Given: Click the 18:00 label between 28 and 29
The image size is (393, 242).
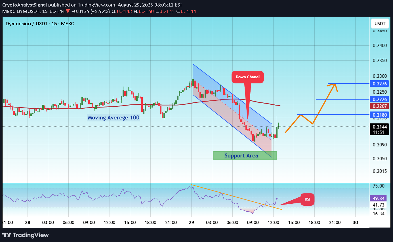Looking at the screenshot, I should [x=150, y=222].
